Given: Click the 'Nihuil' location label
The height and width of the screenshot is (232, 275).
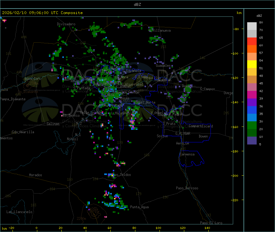Looking at the screenshot, I should coord(72,139).
